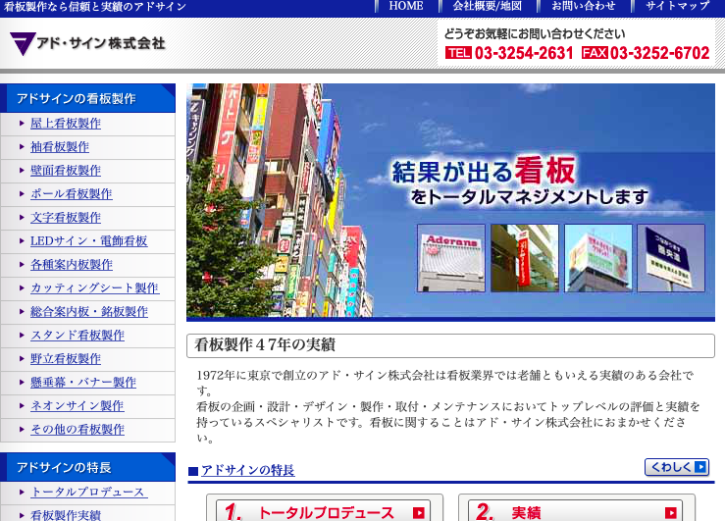Open サイトマップ in top navigation
The width and height of the screenshot is (725, 521).
click(677, 6)
